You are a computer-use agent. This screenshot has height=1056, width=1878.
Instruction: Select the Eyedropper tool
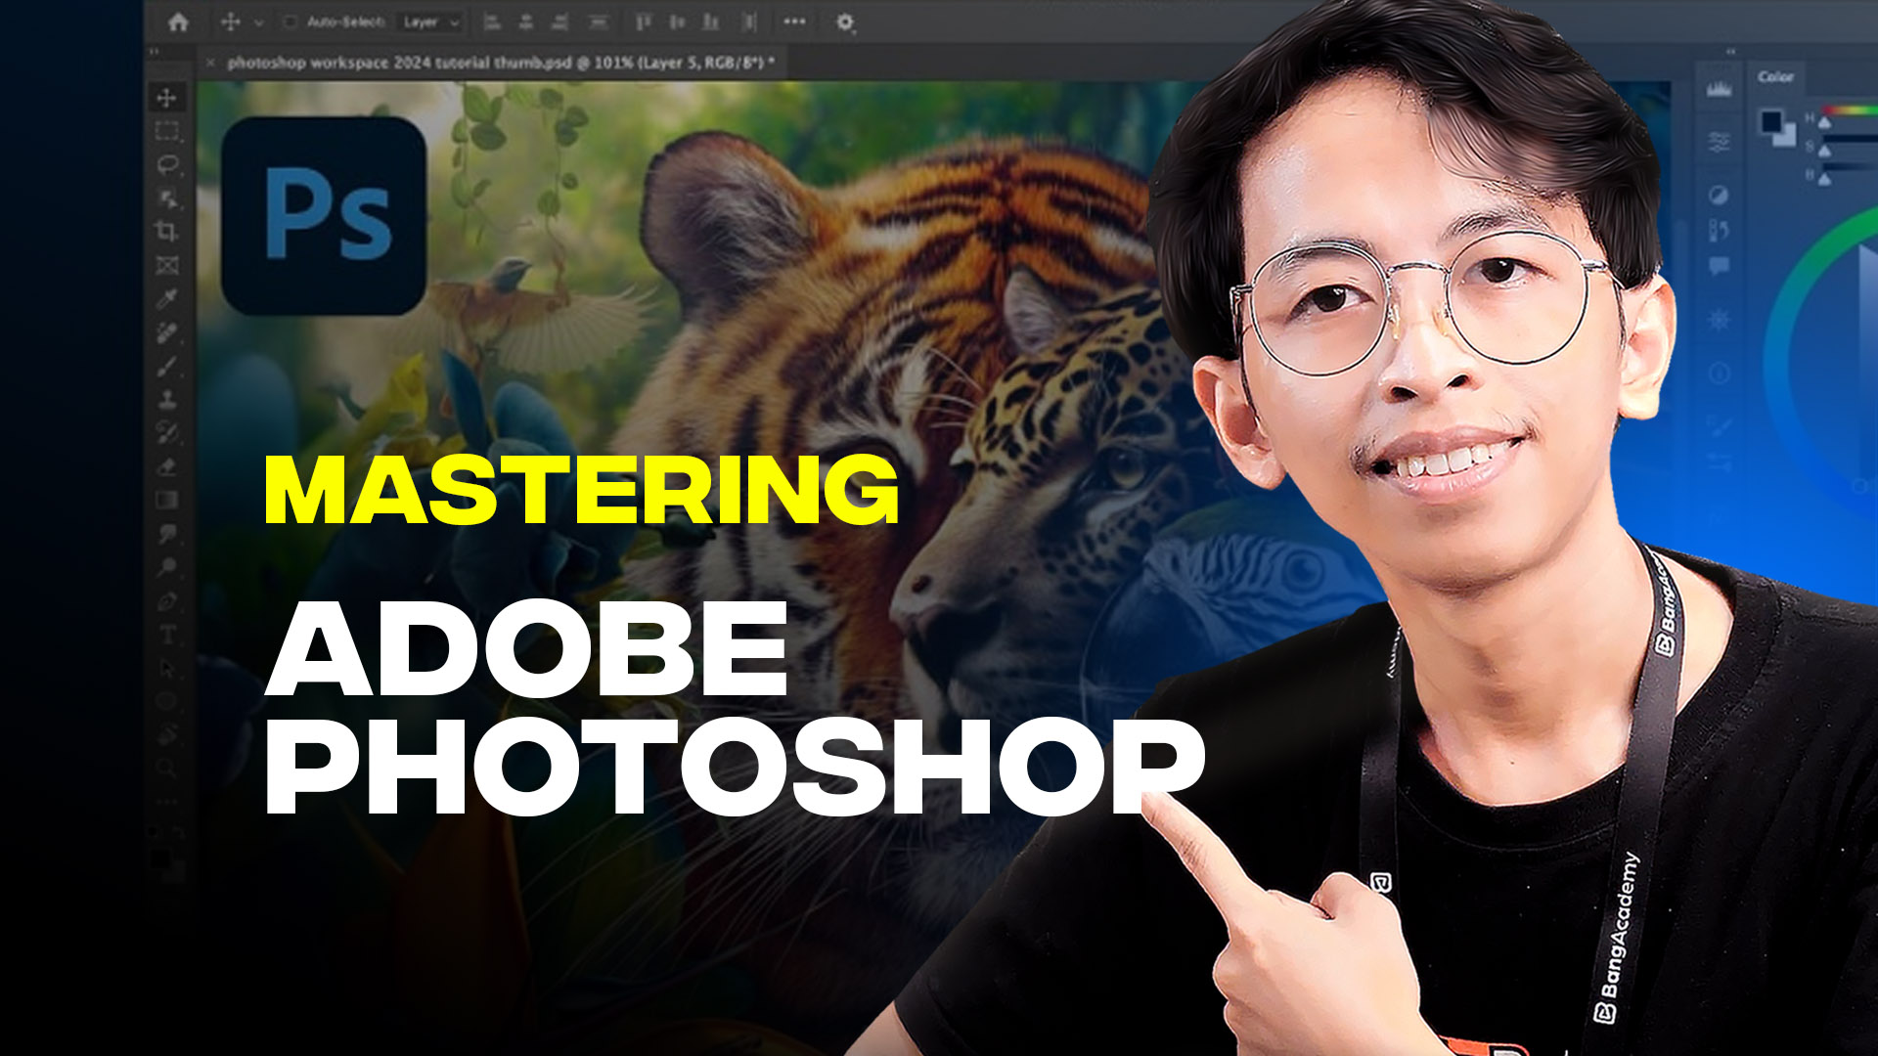(167, 298)
